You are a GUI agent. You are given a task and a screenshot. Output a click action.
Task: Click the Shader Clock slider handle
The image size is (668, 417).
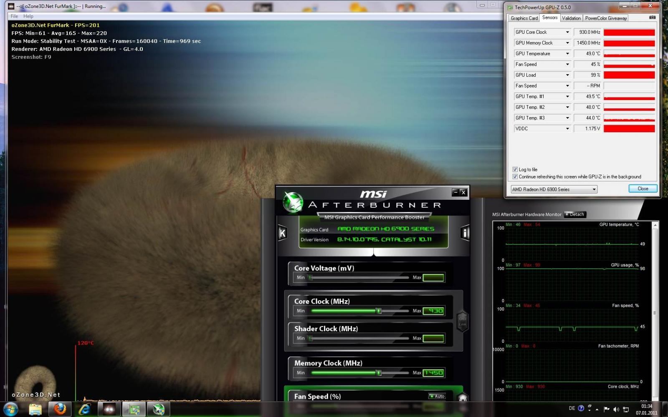(310, 338)
